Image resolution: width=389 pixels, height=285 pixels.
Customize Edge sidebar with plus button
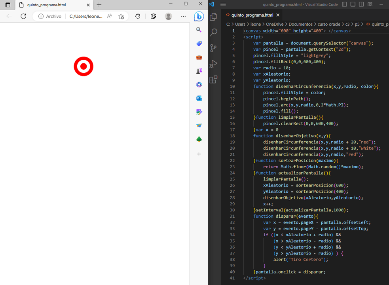(199, 154)
